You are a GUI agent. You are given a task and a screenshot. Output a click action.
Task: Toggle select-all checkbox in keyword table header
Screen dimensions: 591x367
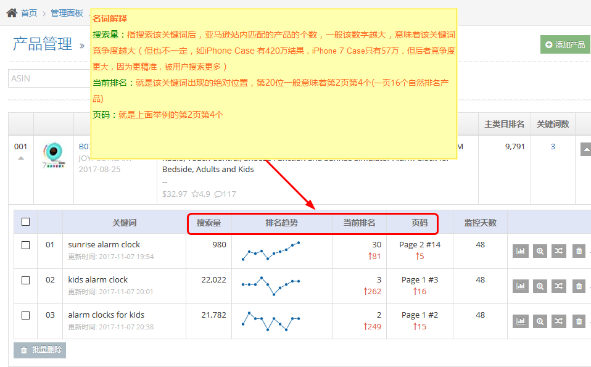point(26,222)
